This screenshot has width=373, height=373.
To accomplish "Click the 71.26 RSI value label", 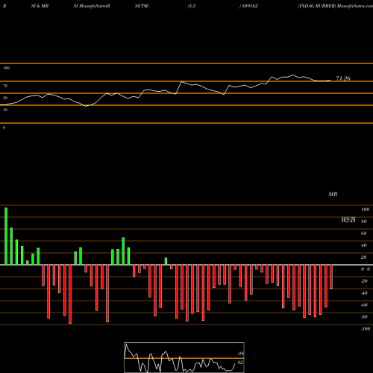I will [343, 78].
